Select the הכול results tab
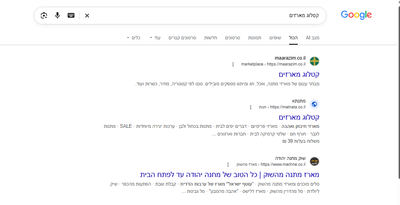Image resolution: width=400 pixels, height=205 pixels. pos(293,37)
